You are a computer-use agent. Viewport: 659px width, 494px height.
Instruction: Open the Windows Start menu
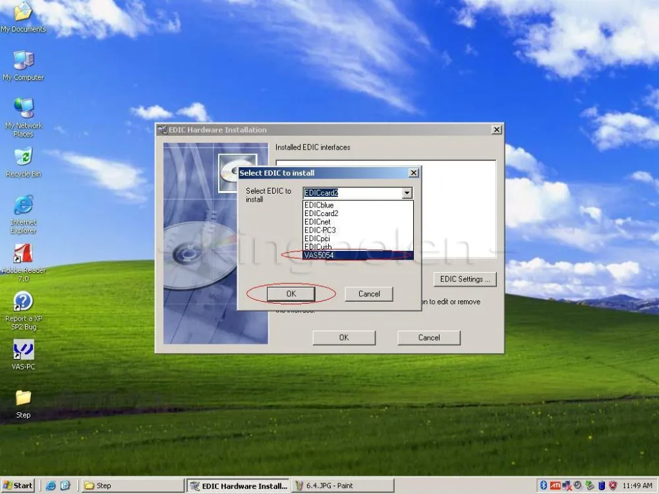(x=18, y=485)
